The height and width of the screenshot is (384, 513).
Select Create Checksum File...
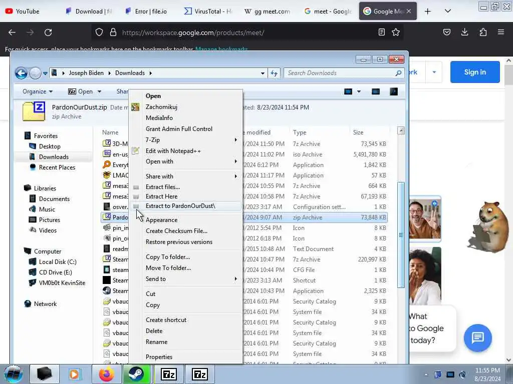pyautogui.click(x=186, y=231)
